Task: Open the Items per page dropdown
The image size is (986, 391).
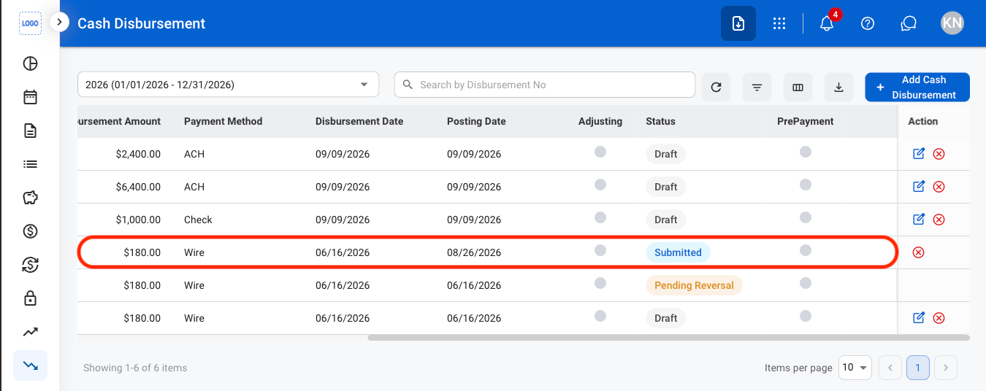Action: [855, 368]
